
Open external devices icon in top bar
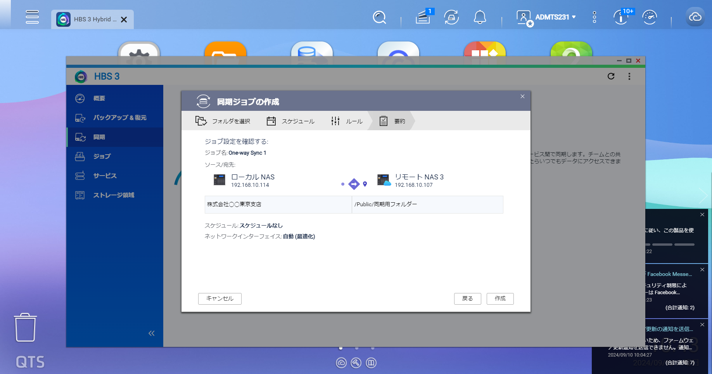451,17
